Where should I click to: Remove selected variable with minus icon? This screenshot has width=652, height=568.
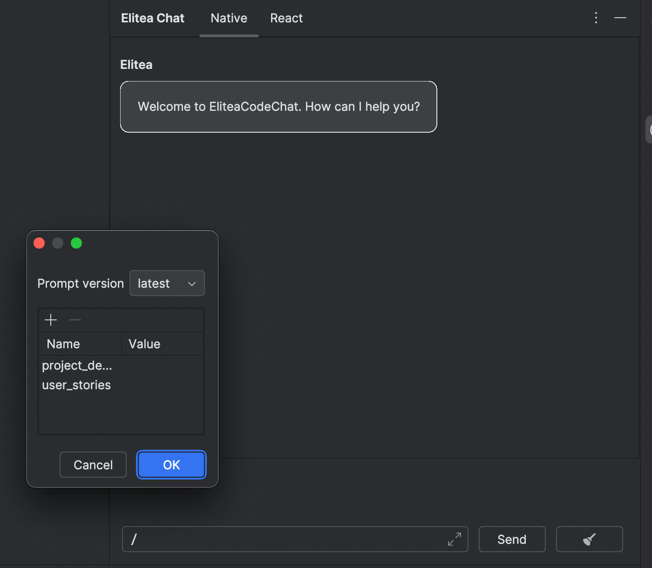point(75,320)
